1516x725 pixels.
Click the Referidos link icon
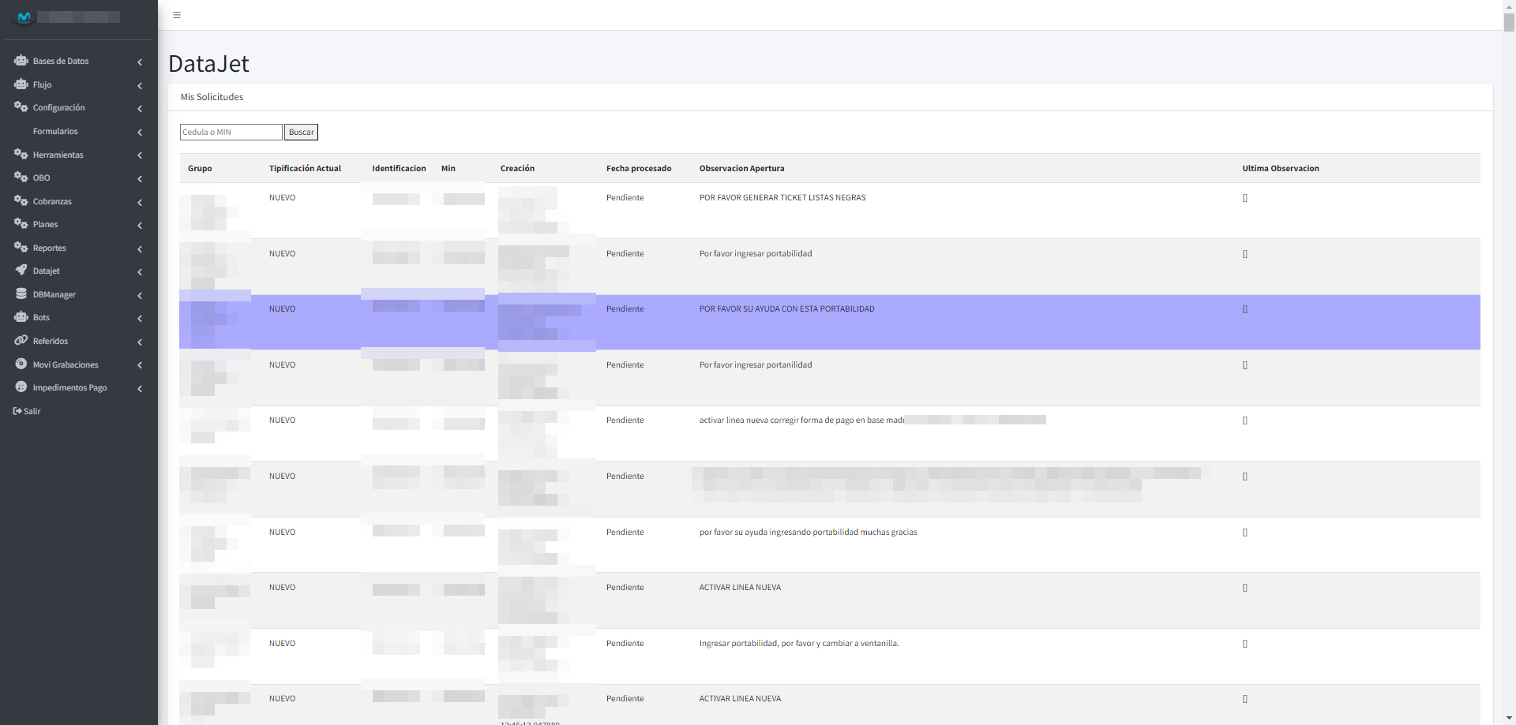[x=21, y=341]
